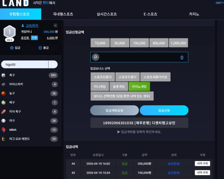Select the 카지노게임 bonus option
224x179 pixels.
click(x=139, y=87)
